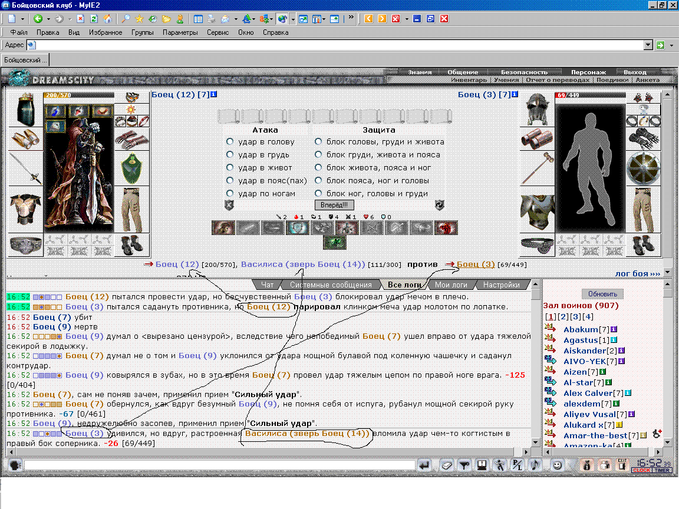The image size is (679, 509).
Task: Click the Favorites star toolbar icon
Action: click(x=139, y=19)
